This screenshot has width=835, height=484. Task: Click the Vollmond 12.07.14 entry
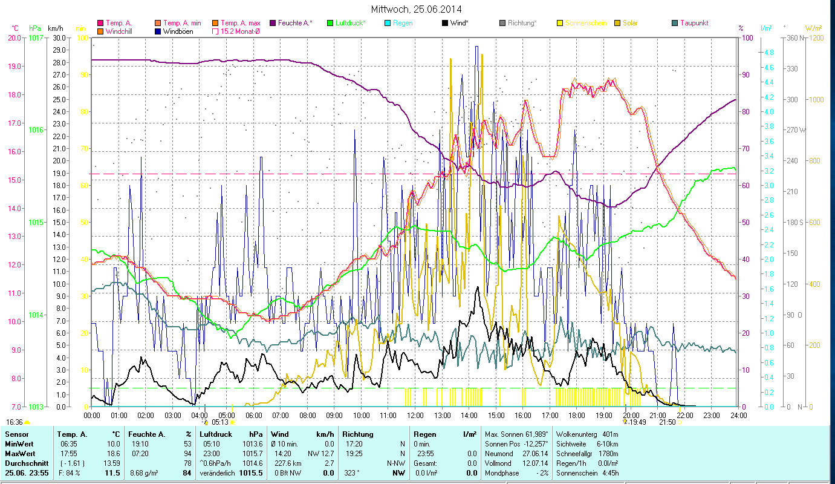pos(517,463)
